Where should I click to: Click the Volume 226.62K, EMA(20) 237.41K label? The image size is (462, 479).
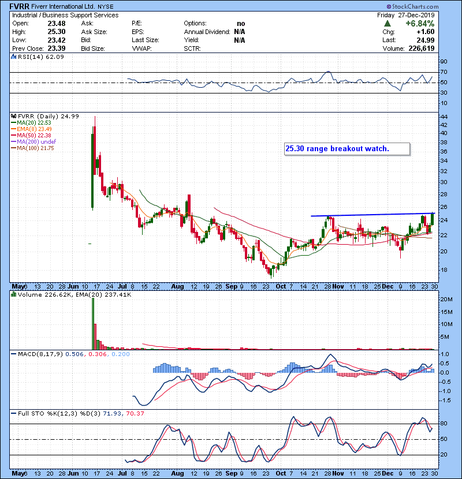[74, 295]
